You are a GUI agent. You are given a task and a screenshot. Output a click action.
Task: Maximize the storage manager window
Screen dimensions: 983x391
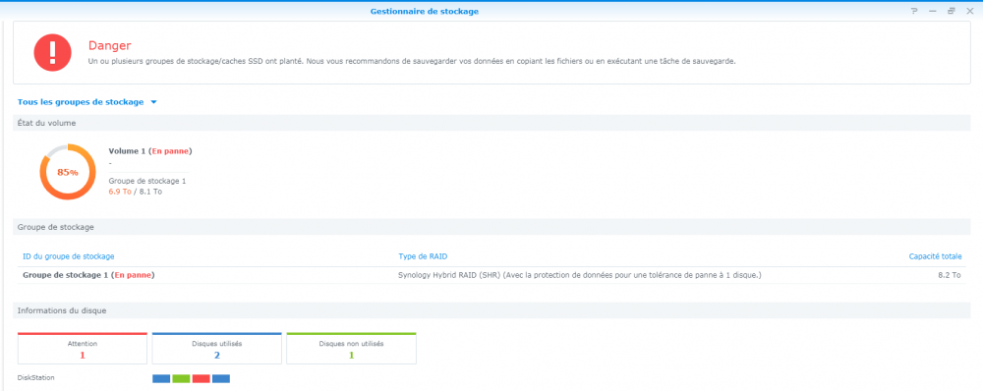point(951,11)
